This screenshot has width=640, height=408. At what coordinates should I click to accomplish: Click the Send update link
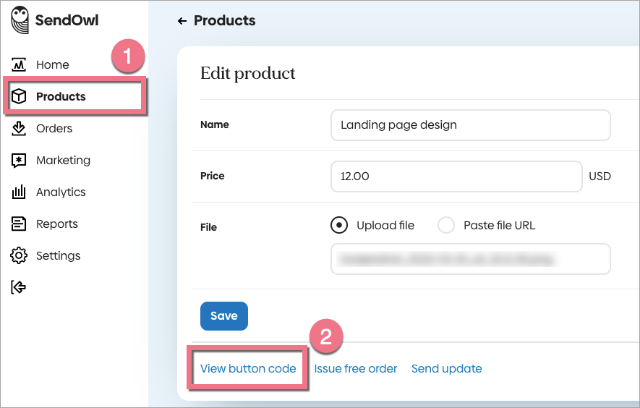[446, 369]
